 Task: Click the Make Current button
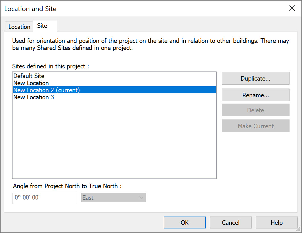tap(255, 126)
